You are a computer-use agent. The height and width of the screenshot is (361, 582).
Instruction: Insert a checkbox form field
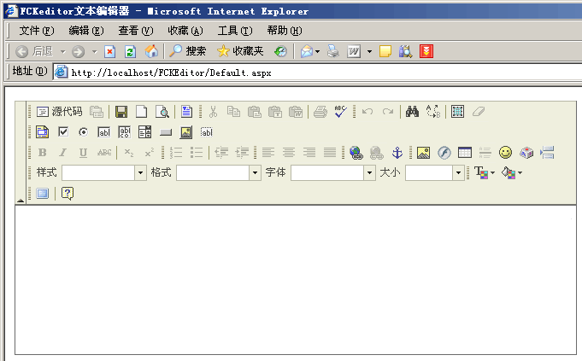(x=63, y=131)
